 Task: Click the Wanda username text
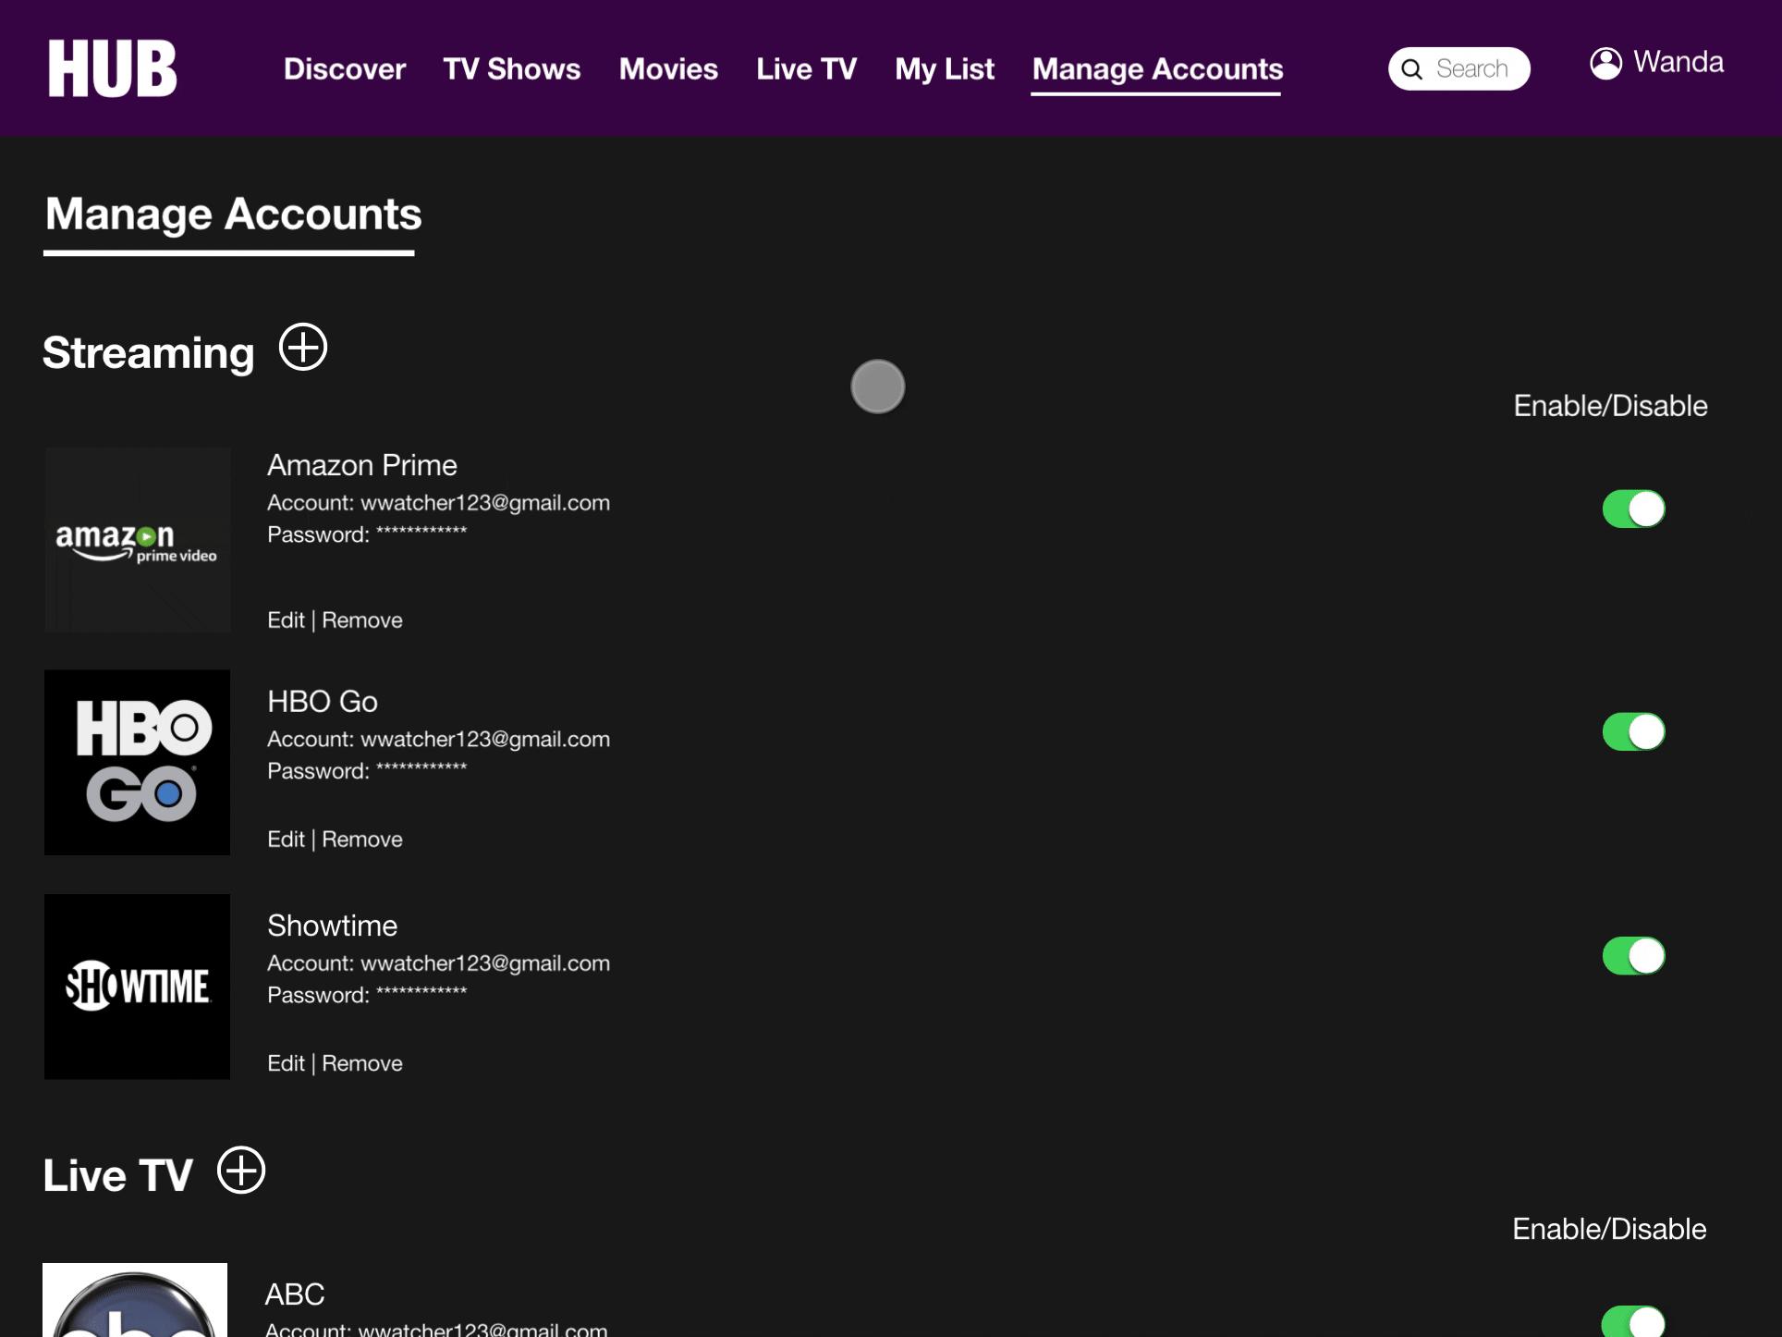(1678, 62)
